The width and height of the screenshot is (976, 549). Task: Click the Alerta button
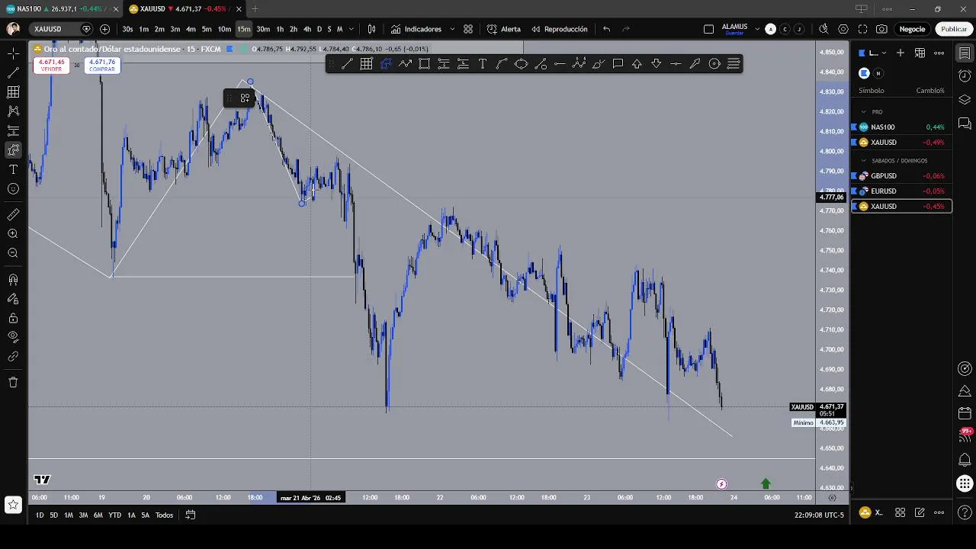tap(503, 29)
